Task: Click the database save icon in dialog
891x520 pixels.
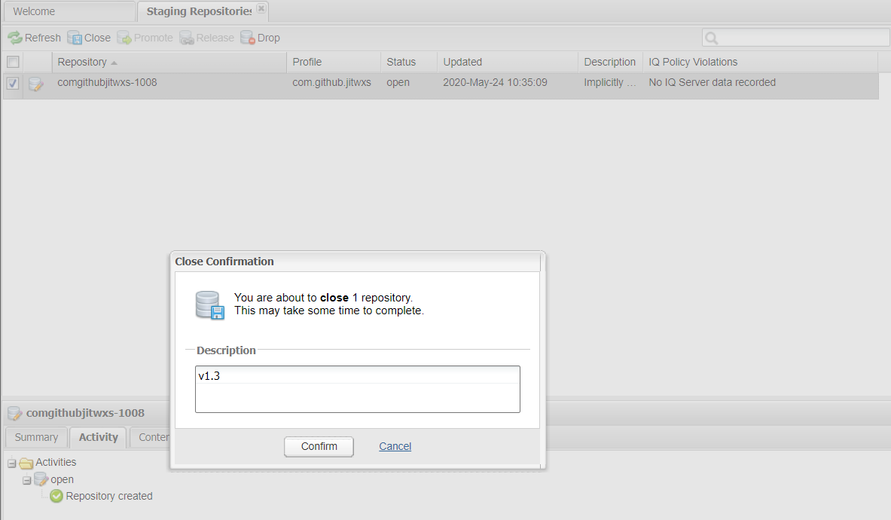Action: pos(209,305)
